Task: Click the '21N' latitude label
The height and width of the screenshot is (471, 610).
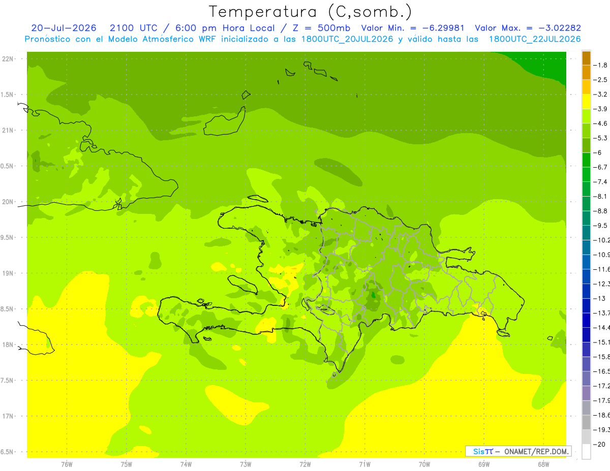Action: point(8,131)
